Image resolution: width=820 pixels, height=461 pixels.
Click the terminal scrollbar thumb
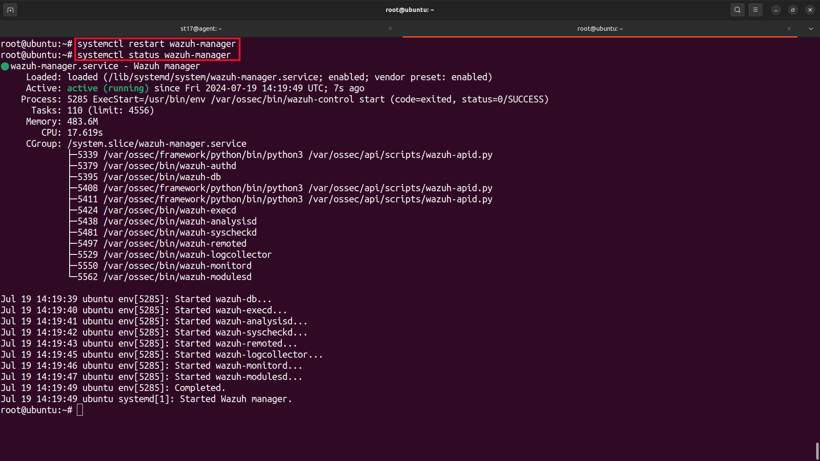click(817, 451)
